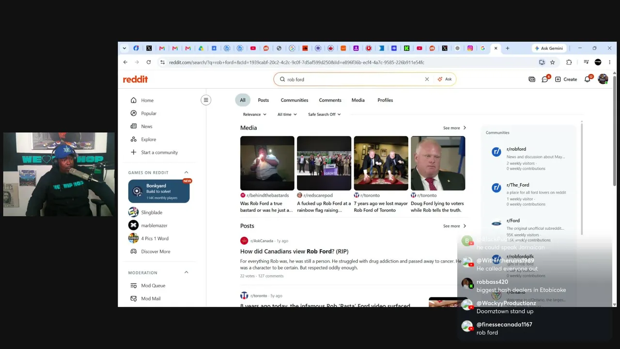Open the Reddit advertise icon

point(532,79)
